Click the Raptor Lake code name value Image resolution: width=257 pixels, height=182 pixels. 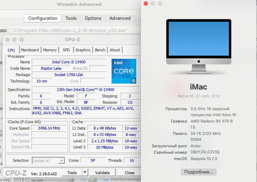click(51, 68)
